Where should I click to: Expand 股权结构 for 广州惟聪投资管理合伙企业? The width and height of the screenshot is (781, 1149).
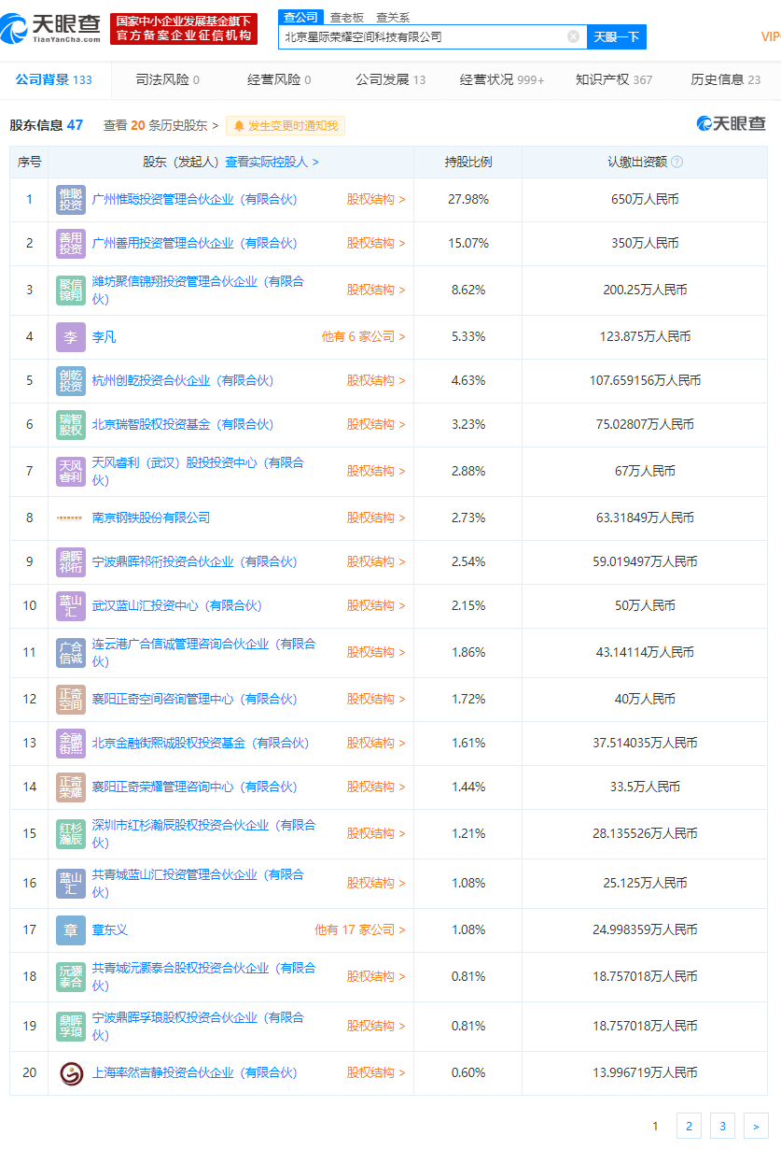(x=376, y=199)
